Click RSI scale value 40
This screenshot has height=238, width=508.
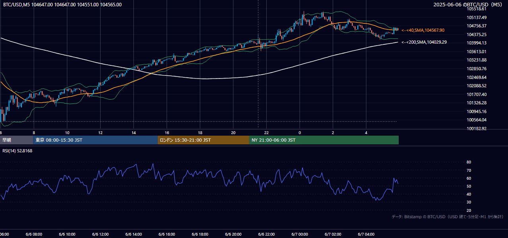[469, 194]
